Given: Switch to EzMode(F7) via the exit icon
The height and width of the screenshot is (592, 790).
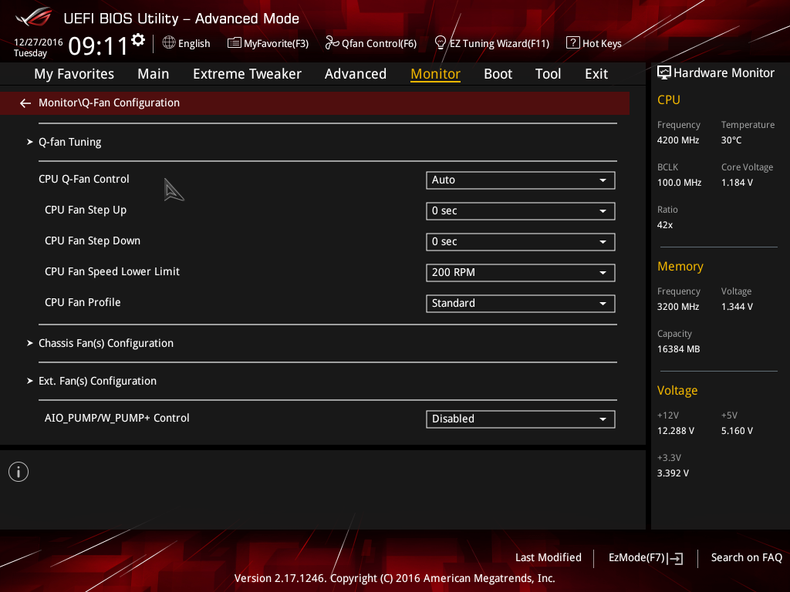Looking at the screenshot, I should click(x=676, y=558).
